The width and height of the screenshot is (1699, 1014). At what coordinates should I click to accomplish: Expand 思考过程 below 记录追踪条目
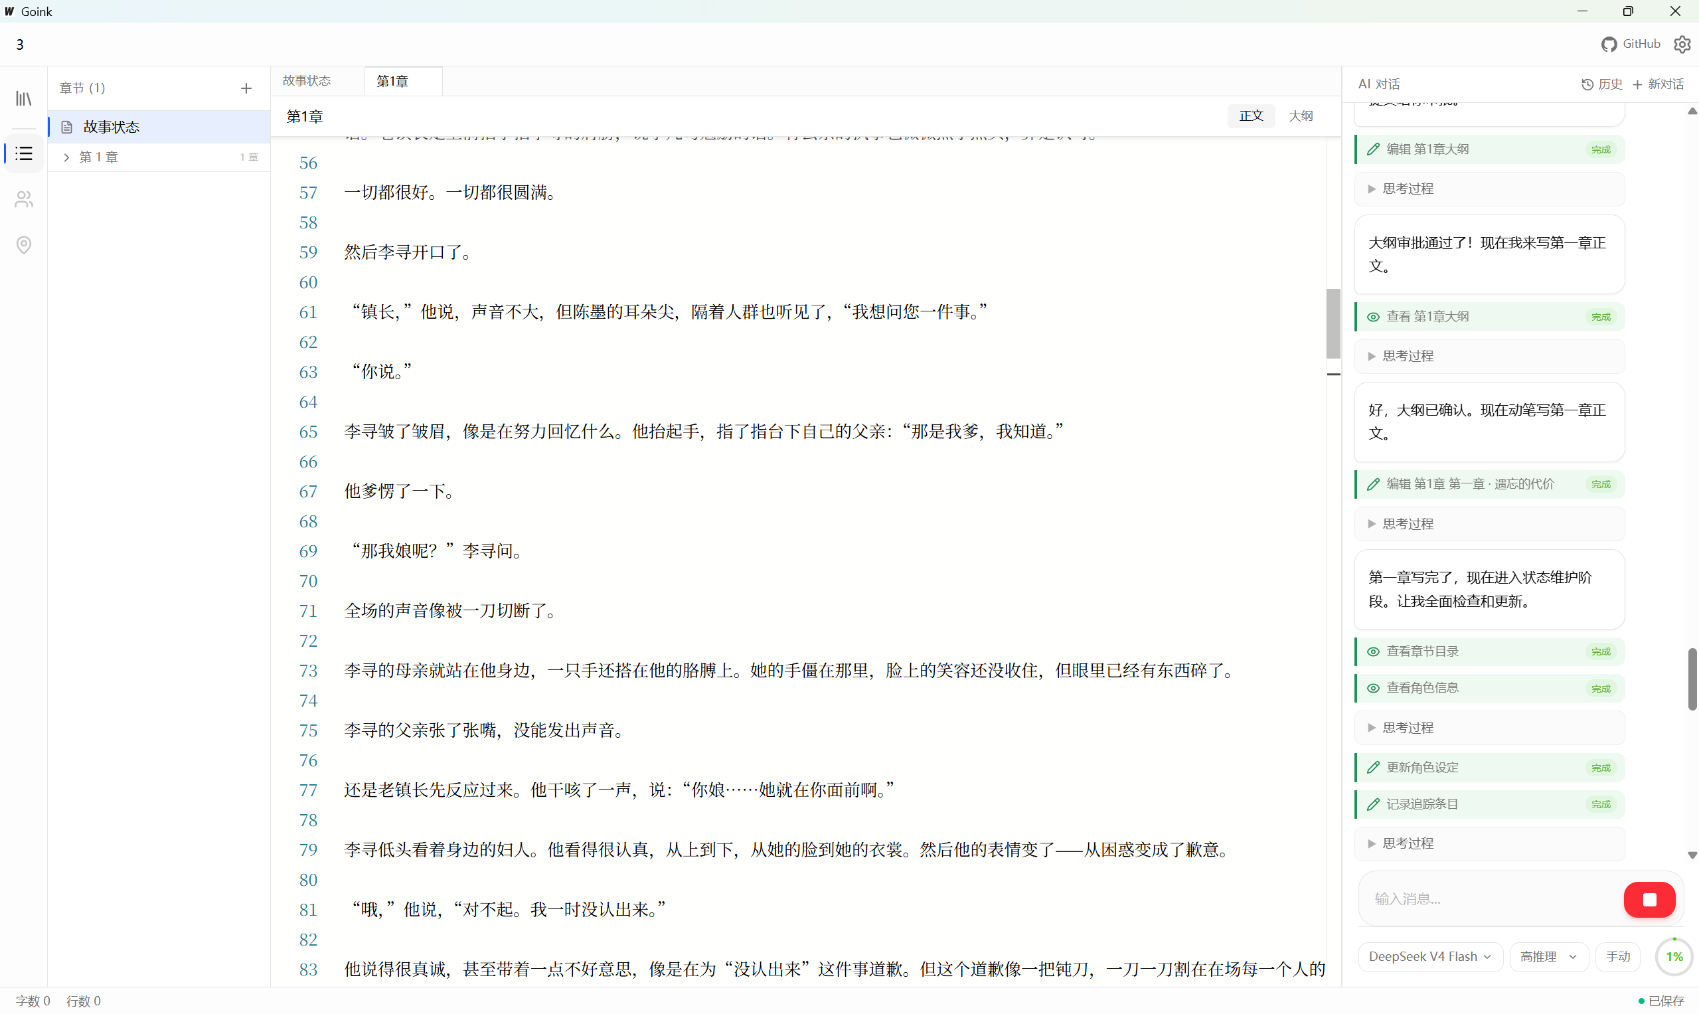tap(1489, 843)
